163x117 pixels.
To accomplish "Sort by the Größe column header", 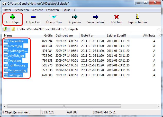I will [41, 36].
